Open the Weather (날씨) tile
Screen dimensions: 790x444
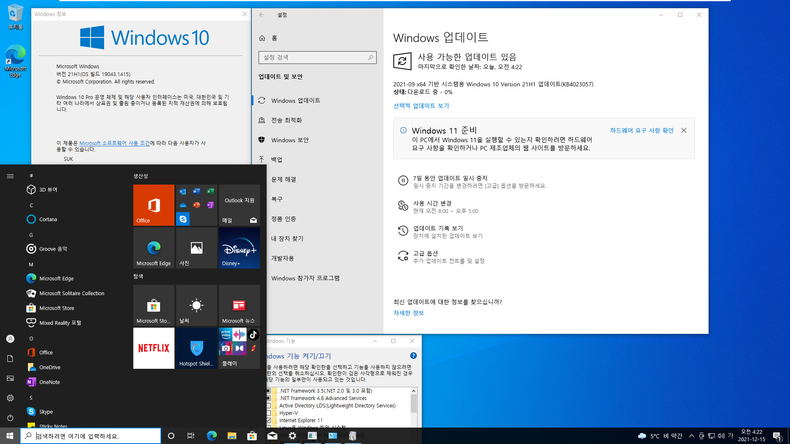click(x=196, y=305)
